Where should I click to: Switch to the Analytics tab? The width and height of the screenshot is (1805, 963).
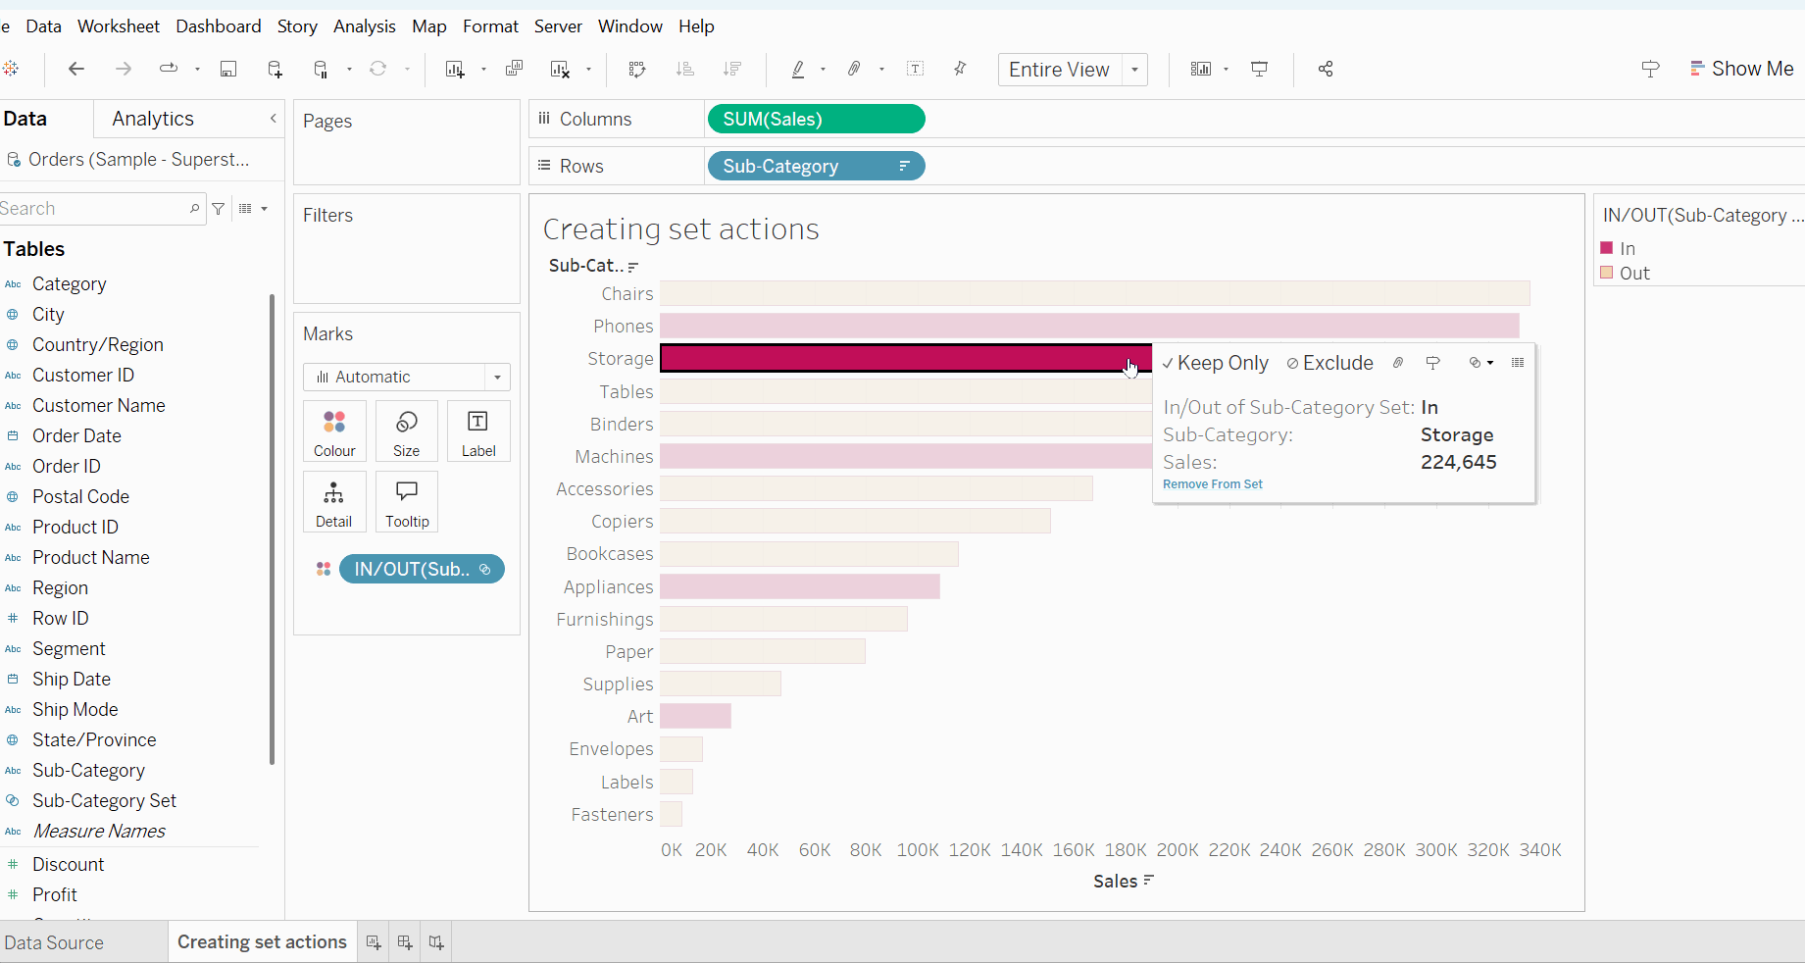click(153, 119)
